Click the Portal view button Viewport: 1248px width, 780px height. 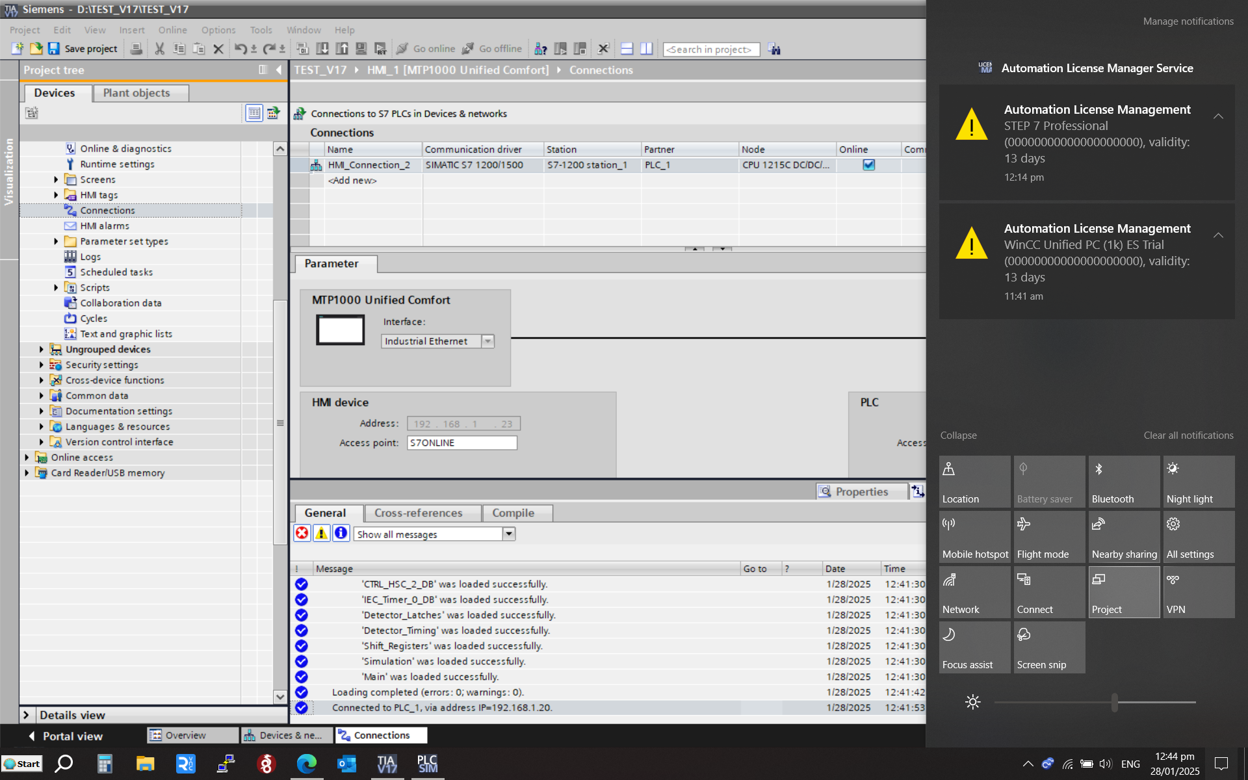point(65,736)
